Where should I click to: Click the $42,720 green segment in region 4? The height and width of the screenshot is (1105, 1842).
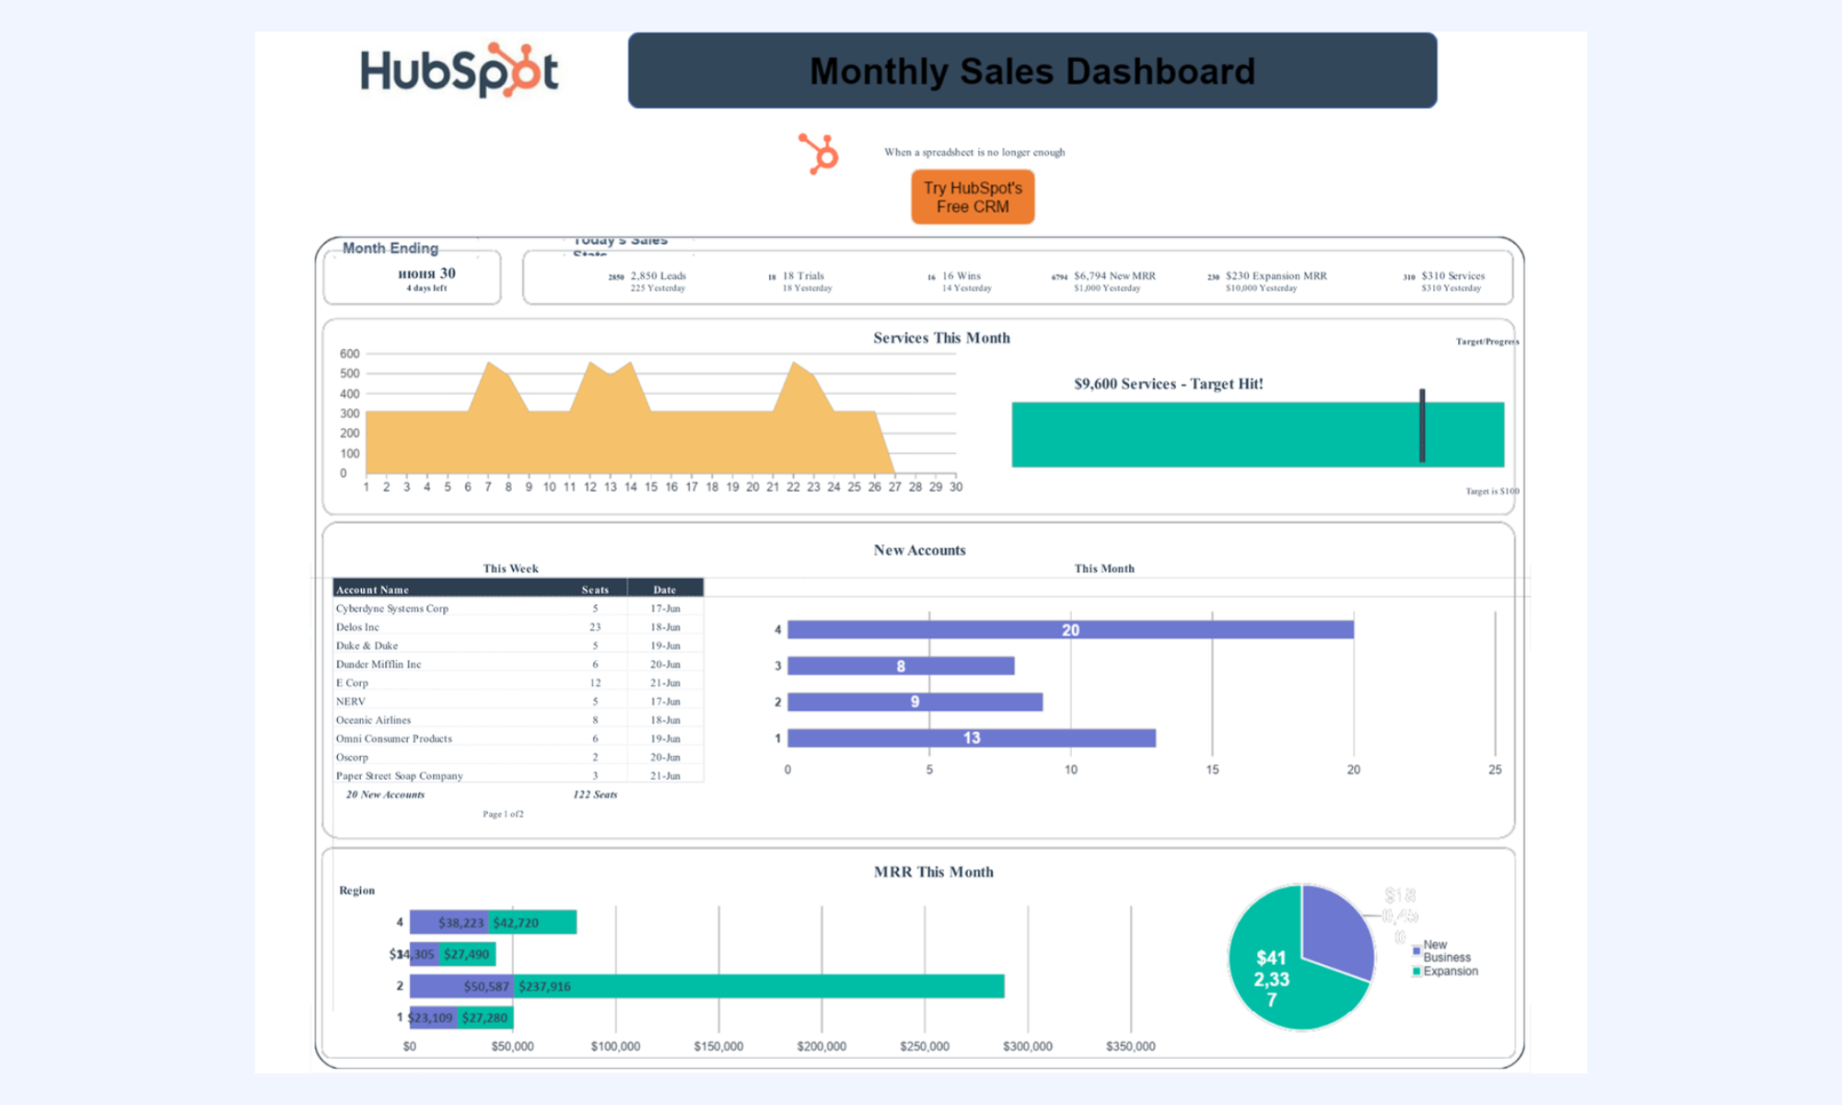(532, 922)
